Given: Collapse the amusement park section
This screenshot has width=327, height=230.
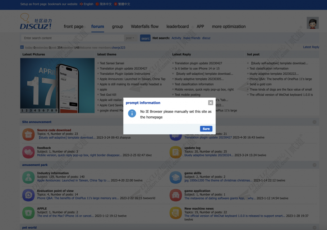Looking at the screenshot, I should 314,165.
